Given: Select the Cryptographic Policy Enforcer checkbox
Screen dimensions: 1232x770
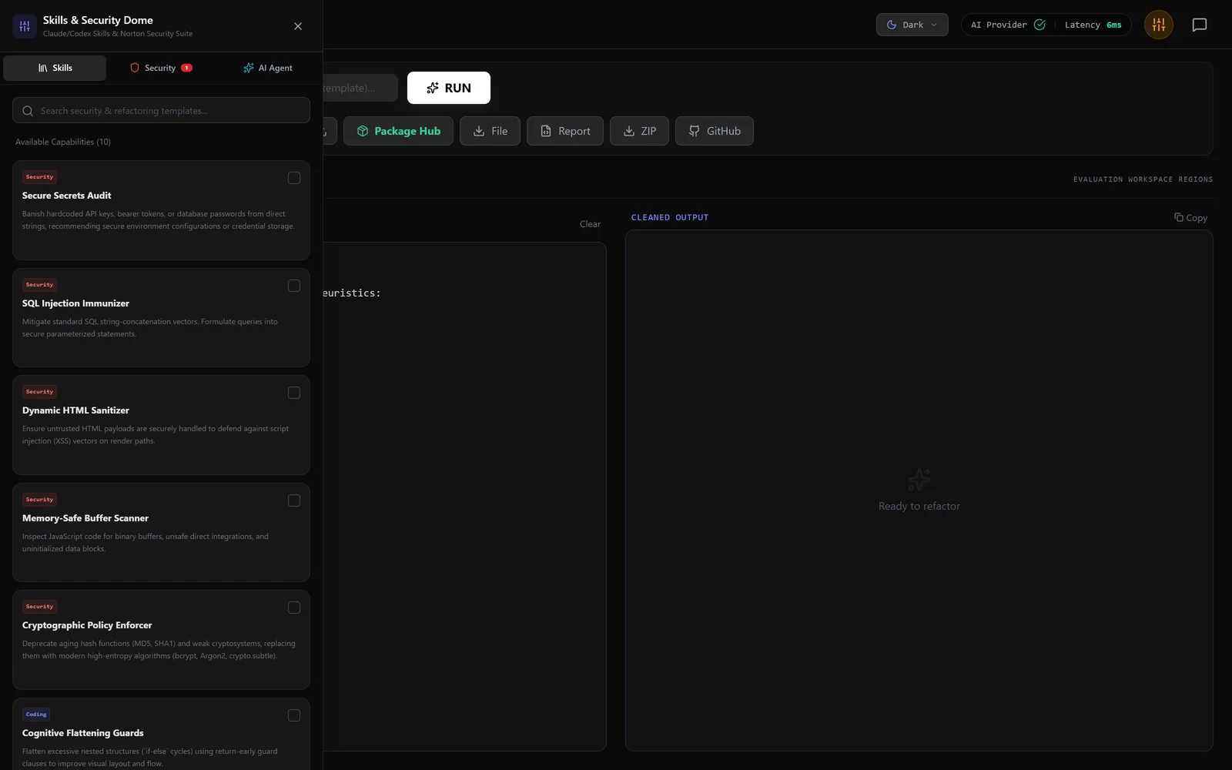Looking at the screenshot, I should point(294,608).
